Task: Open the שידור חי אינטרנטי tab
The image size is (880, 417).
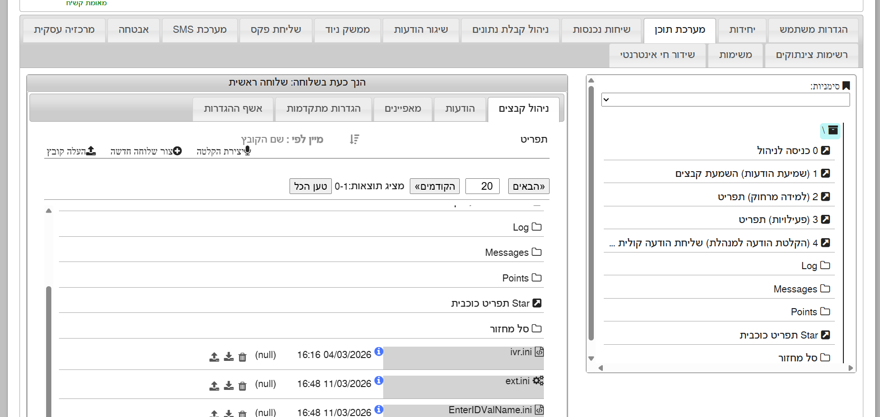Action: (x=658, y=55)
